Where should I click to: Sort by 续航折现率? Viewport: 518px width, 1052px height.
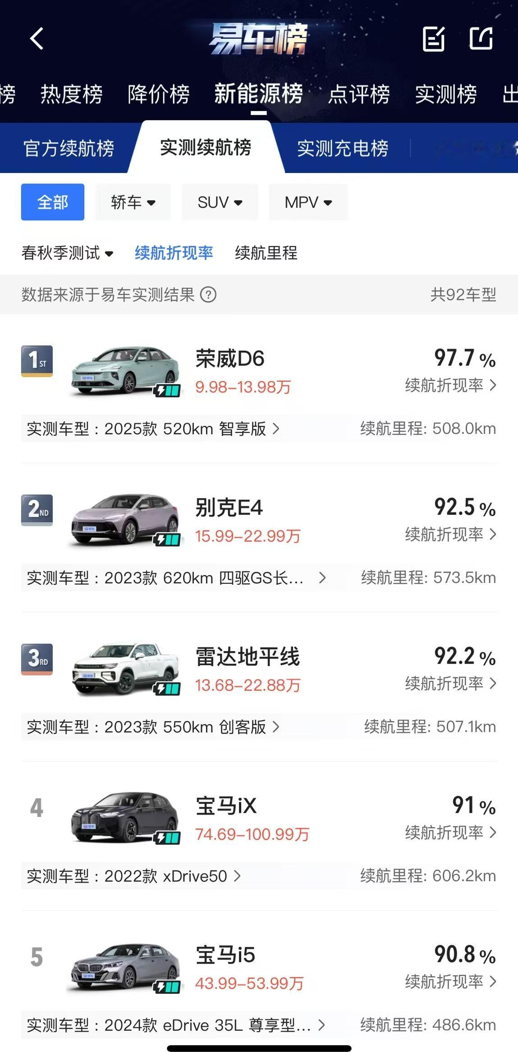click(x=174, y=253)
